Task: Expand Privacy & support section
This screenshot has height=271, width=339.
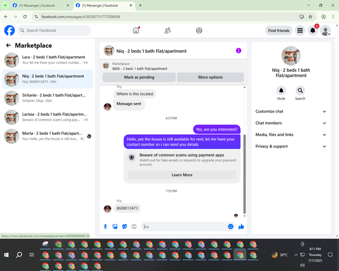Action: [291, 146]
